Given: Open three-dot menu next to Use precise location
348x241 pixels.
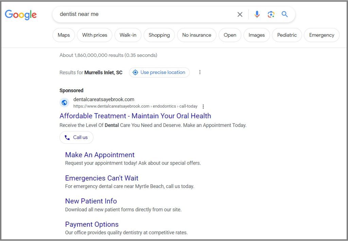Looking at the screenshot, I should click(200, 72).
